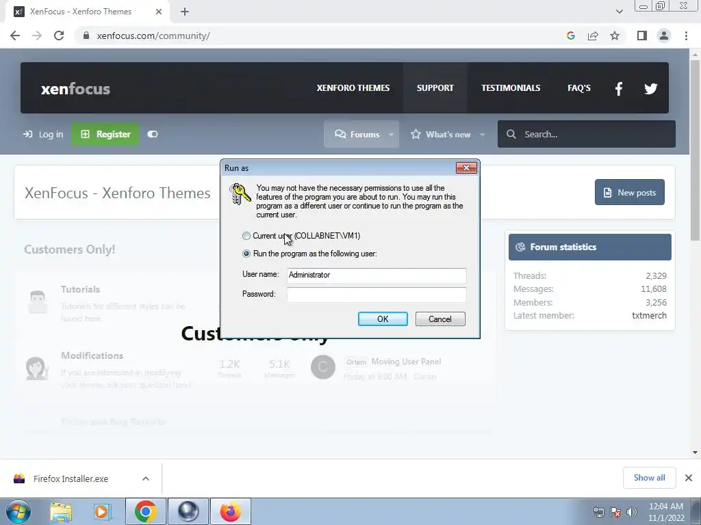Click latest member txtmerch
The height and width of the screenshot is (525, 701).
[x=649, y=315]
